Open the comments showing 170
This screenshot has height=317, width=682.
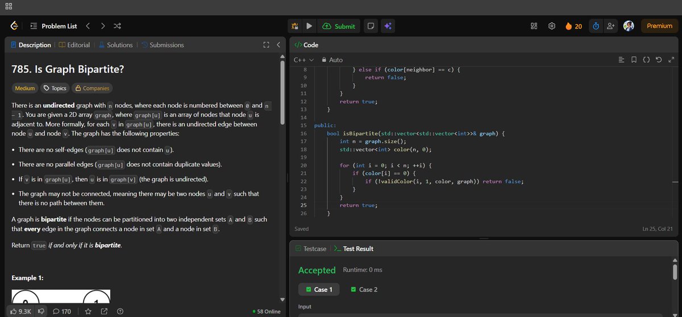coord(61,311)
